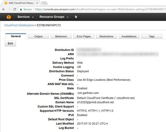
Task: Switch to the Origins tab
Action: tap(38, 36)
